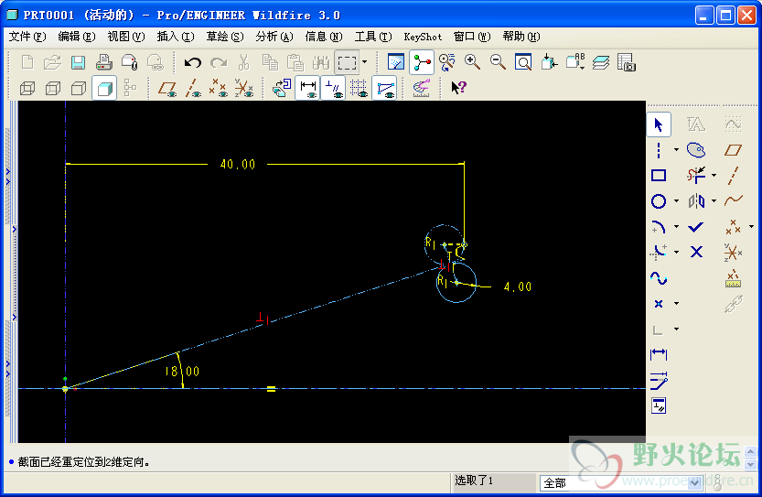Image resolution: width=762 pixels, height=497 pixels.
Task: Toggle datum points display
Action: click(219, 88)
